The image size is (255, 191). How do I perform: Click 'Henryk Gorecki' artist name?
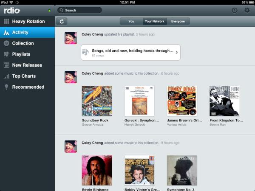(135, 124)
